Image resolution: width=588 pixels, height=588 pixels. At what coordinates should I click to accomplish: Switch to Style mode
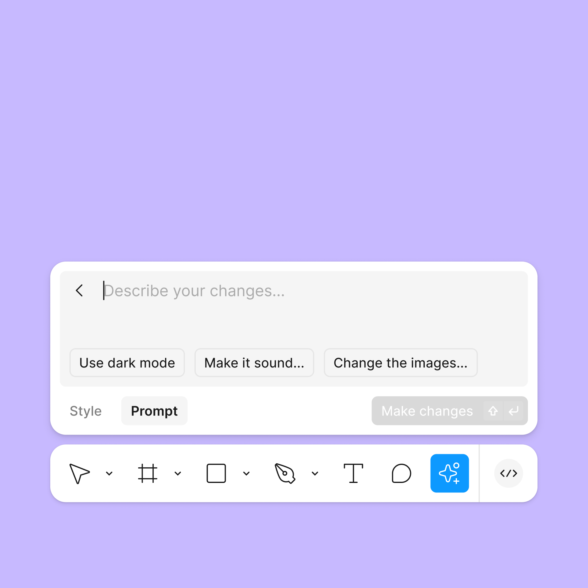pyautogui.click(x=86, y=411)
